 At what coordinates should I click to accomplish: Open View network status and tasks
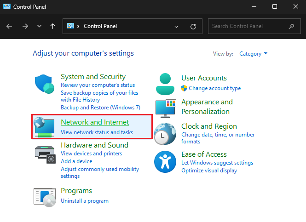(97, 132)
